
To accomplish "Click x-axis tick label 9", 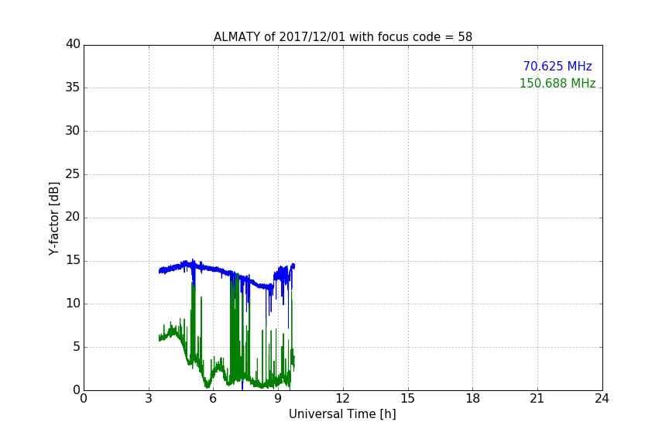I will click(278, 399).
